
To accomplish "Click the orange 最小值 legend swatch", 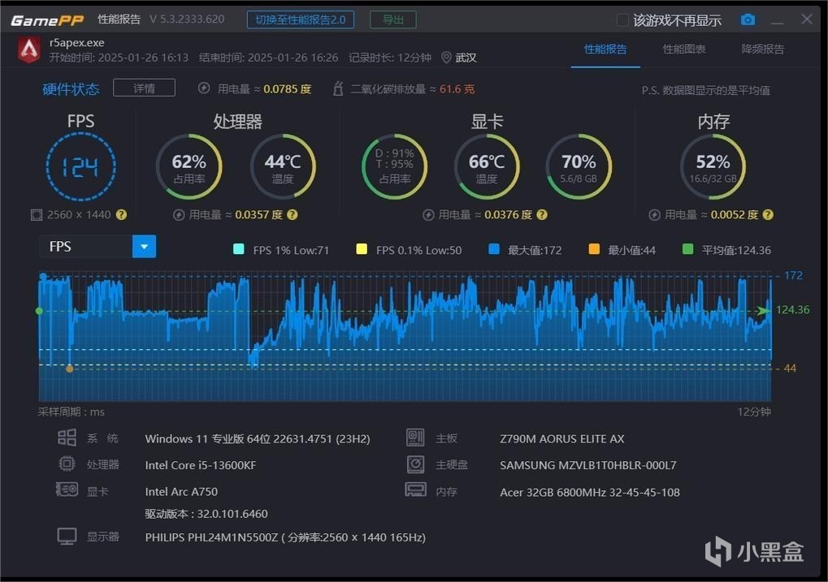I will tap(594, 249).
